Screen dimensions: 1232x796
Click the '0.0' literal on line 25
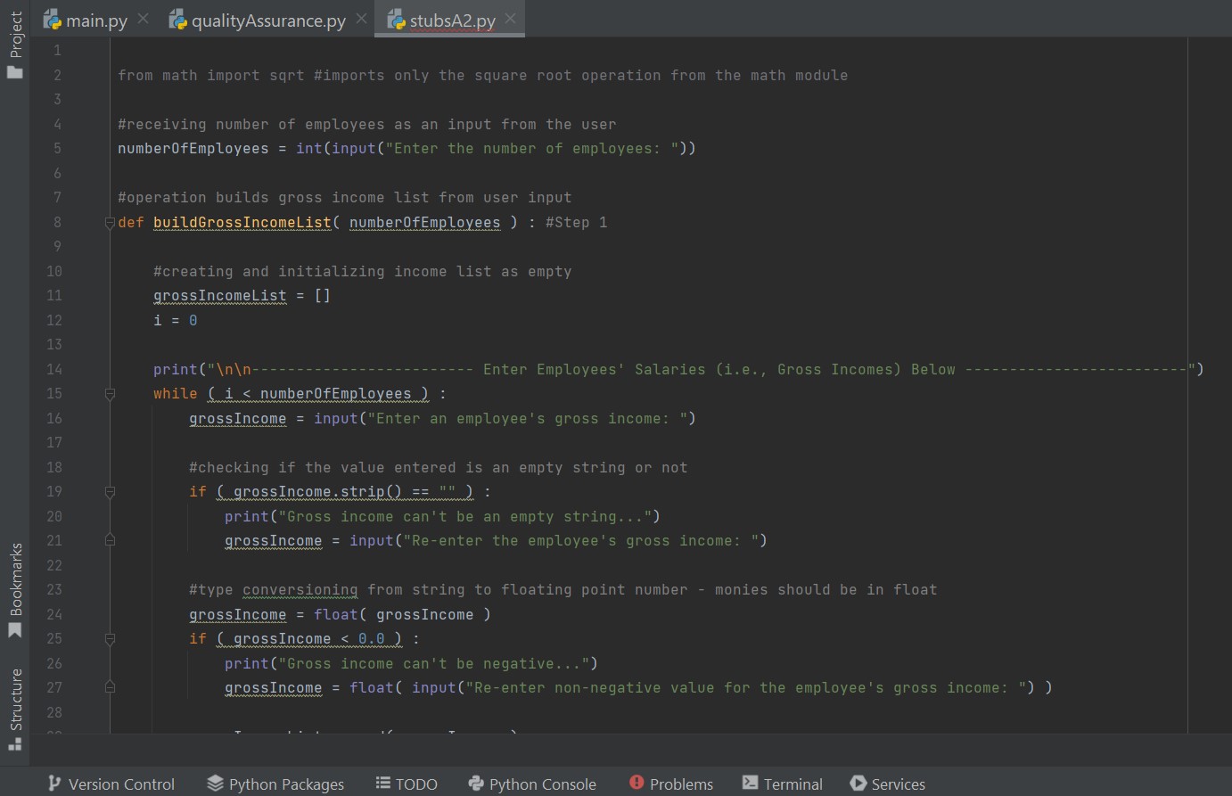372,639
